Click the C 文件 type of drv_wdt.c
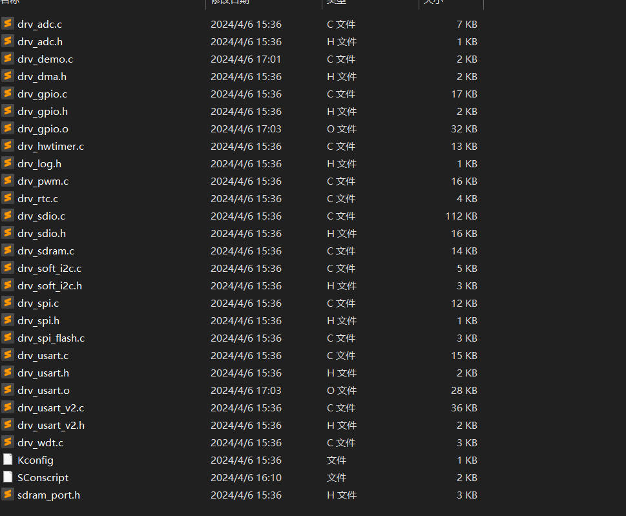Image resolution: width=626 pixels, height=516 pixels. (x=340, y=442)
